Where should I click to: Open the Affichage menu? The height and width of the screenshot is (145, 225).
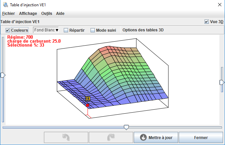28,14
